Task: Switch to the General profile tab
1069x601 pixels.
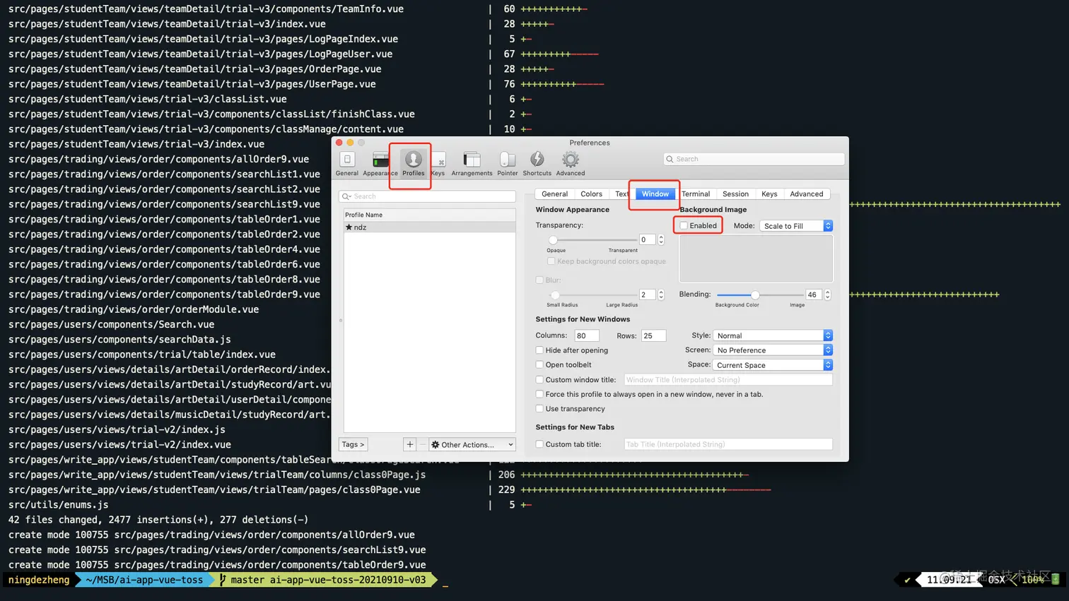Action: click(x=554, y=194)
